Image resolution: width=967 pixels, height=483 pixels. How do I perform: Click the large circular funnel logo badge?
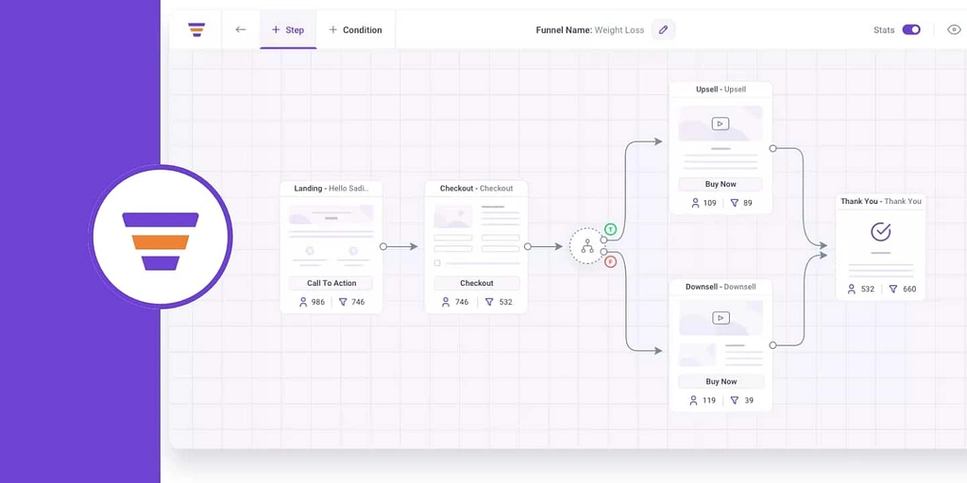click(x=161, y=237)
